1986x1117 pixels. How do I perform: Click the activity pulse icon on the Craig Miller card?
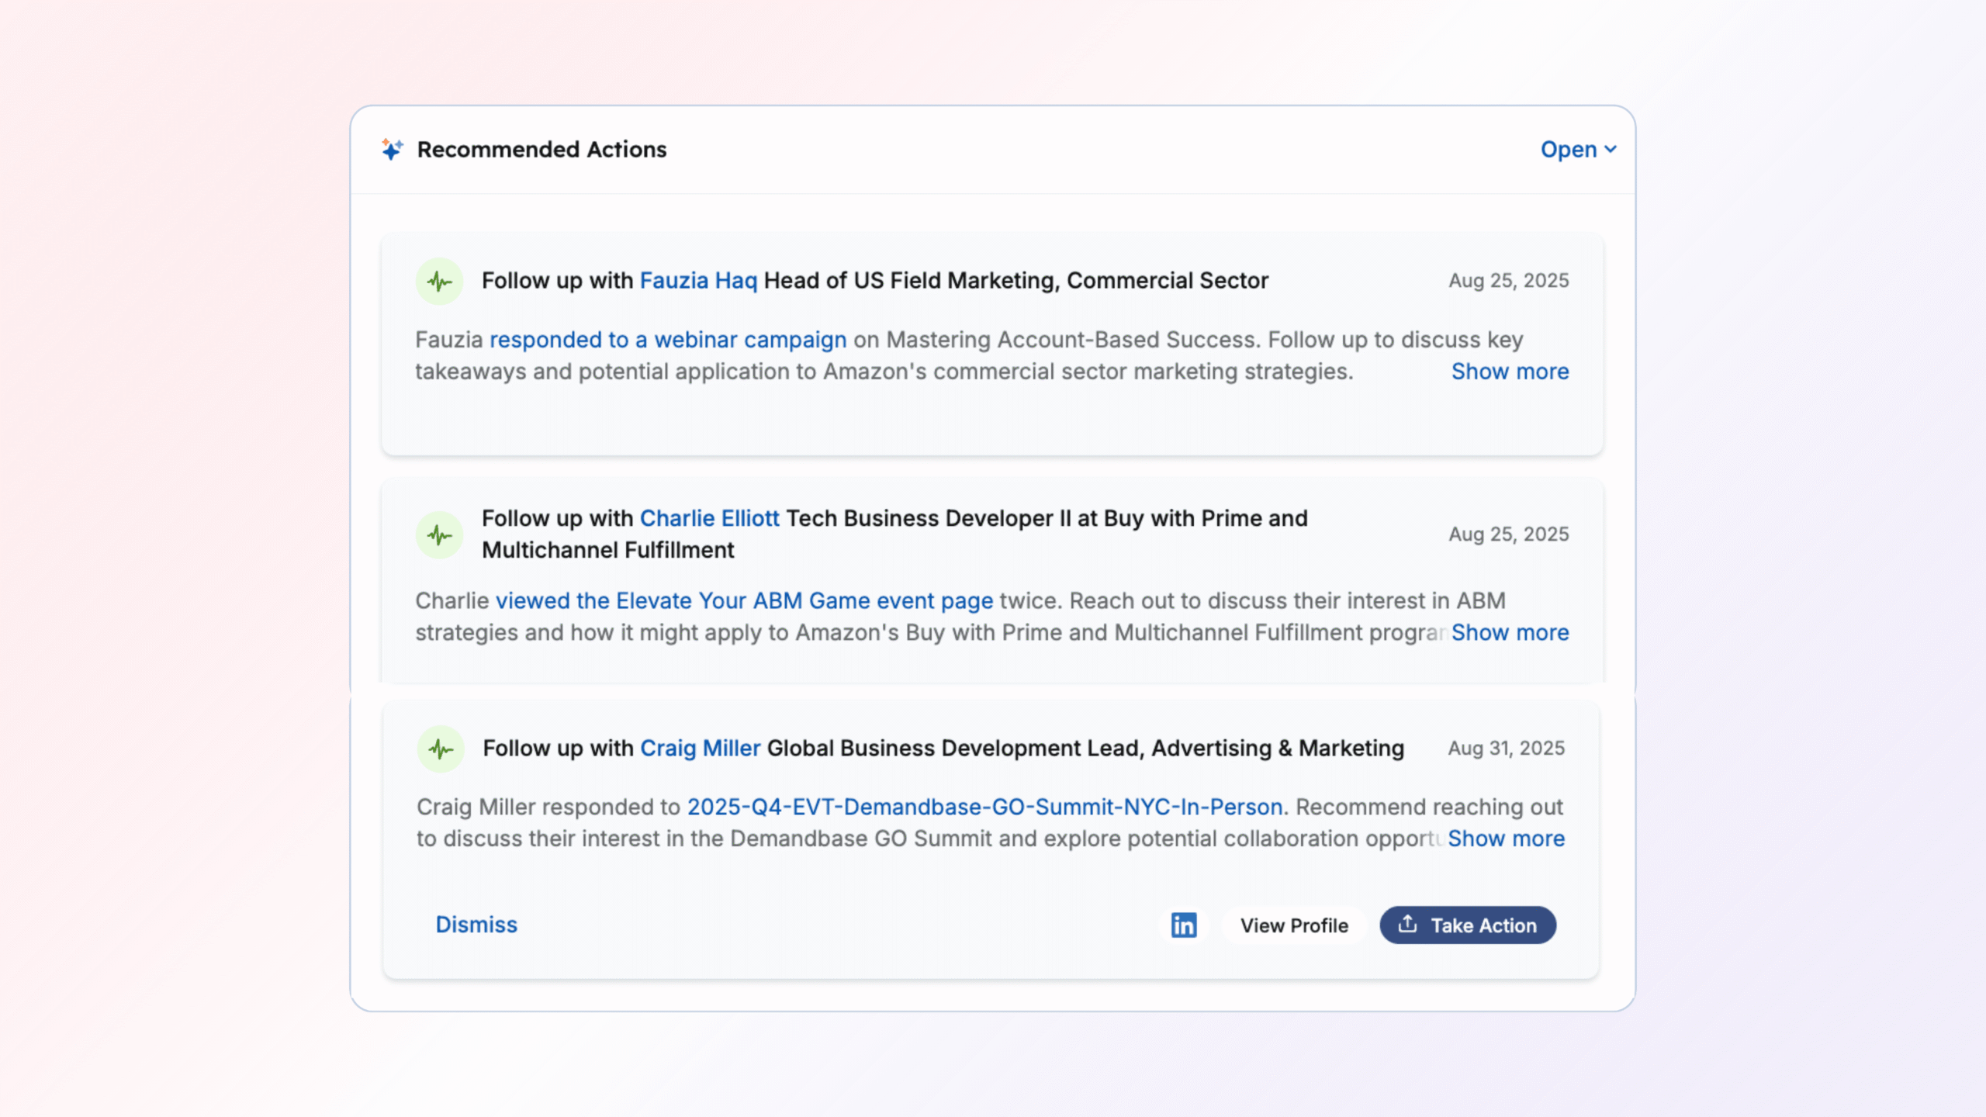[441, 749]
